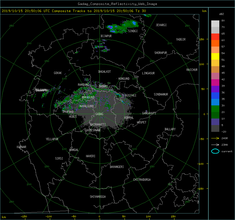Click the '80' value on the dBZ scale
Screen dimensions: 235x220
click(223, 21)
